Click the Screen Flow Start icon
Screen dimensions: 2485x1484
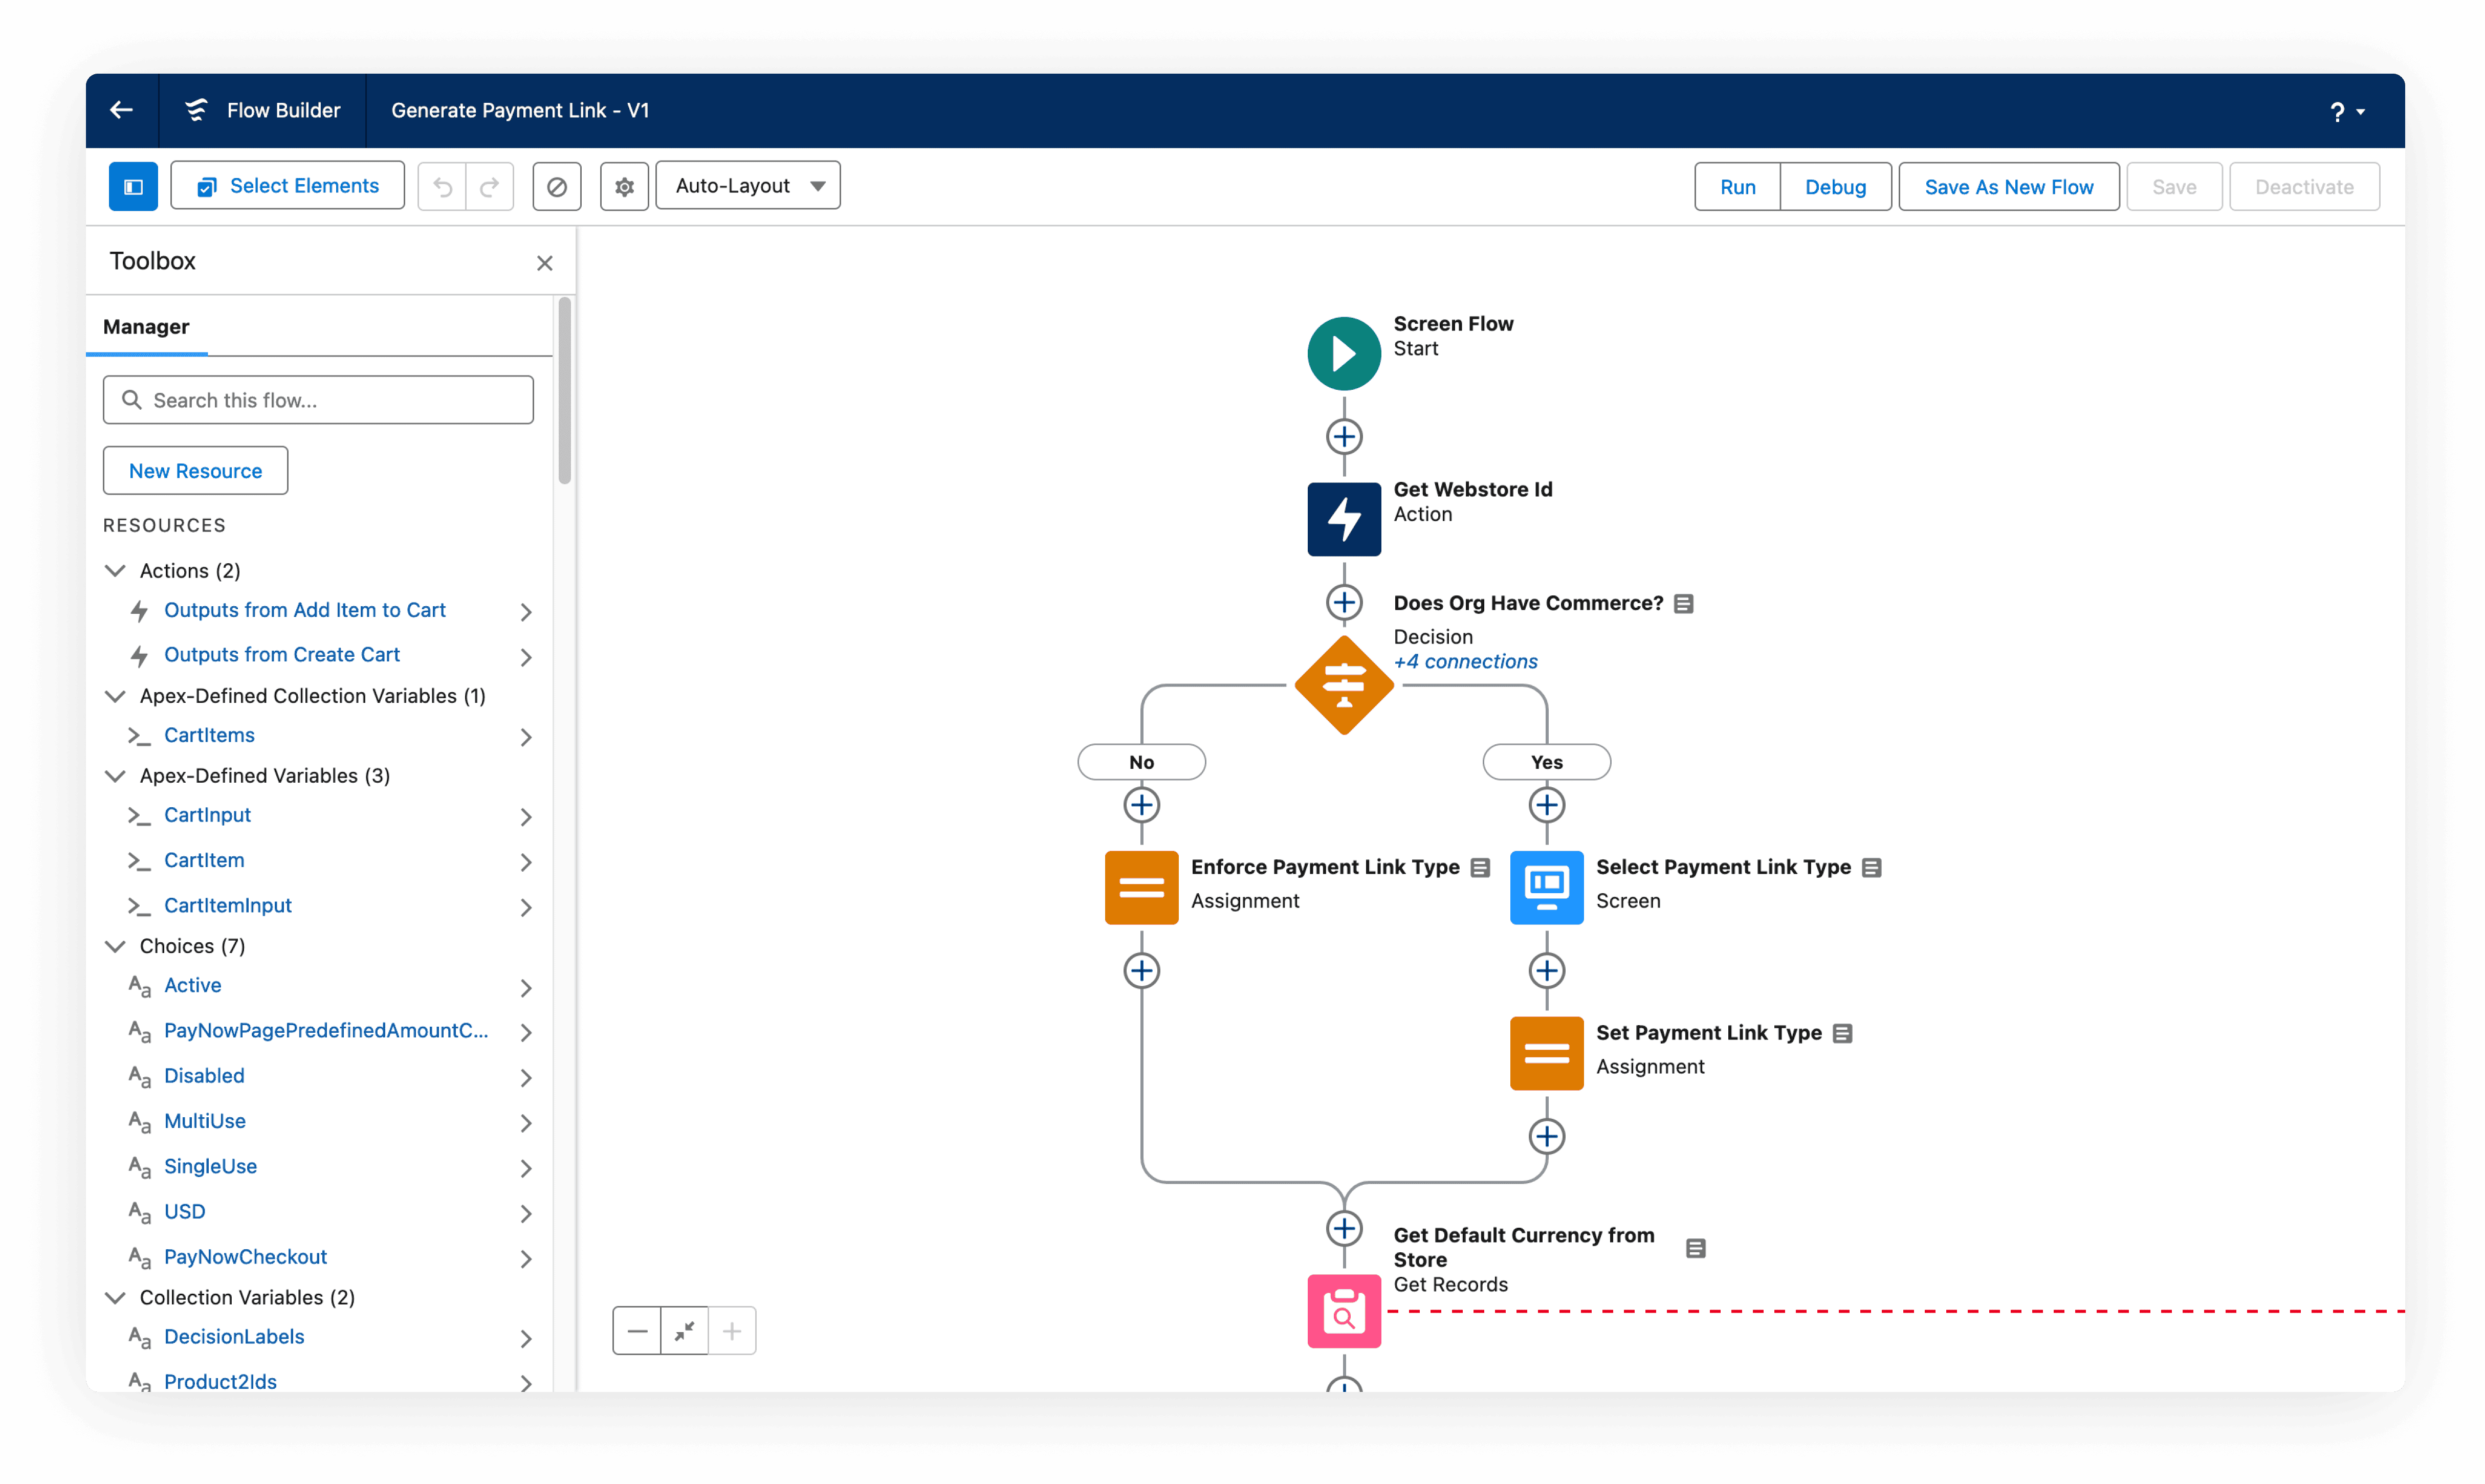coord(1343,353)
